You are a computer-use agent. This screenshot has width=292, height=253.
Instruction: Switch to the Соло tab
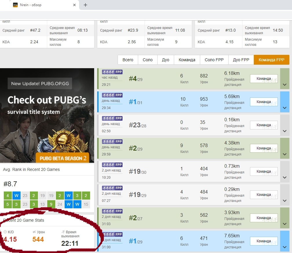[x=147, y=60]
